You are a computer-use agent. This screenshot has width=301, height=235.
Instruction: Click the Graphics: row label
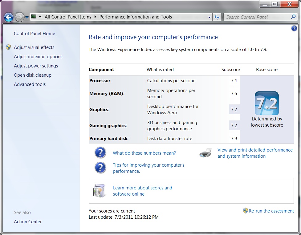click(x=99, y=110)
